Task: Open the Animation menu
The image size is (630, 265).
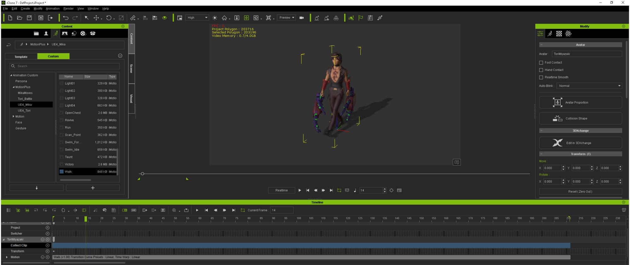Action: click(x=53, y=9)
